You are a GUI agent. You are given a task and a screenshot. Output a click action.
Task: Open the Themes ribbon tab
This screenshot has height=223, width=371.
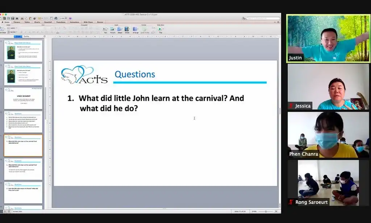pyautogui.click(x=17, y=22)
